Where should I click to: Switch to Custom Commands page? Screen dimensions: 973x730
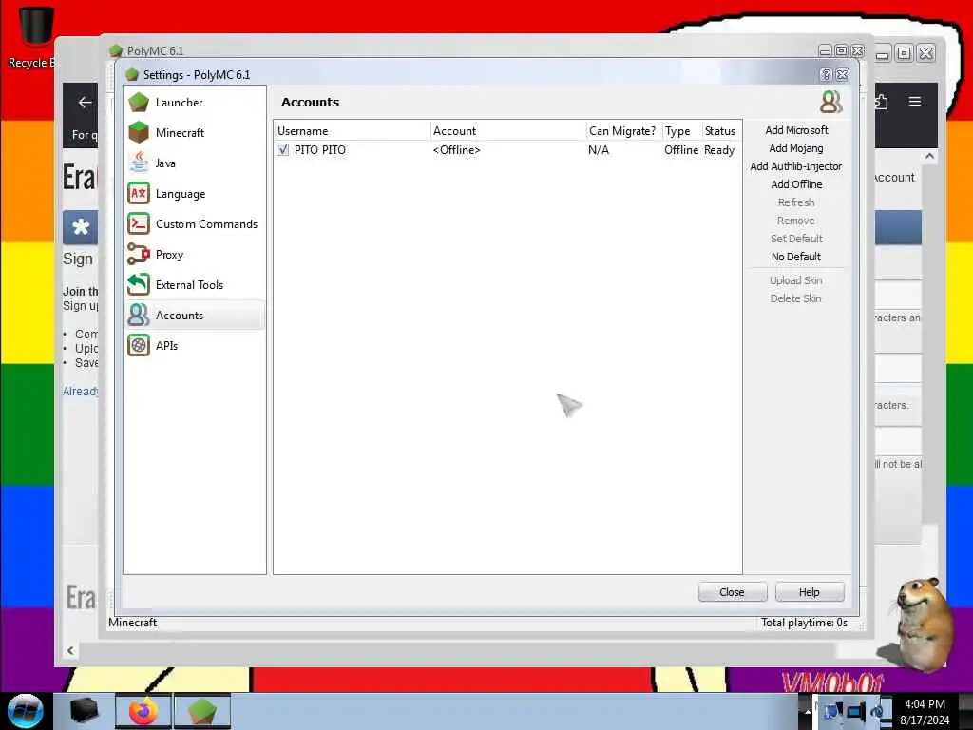[195, 224]
